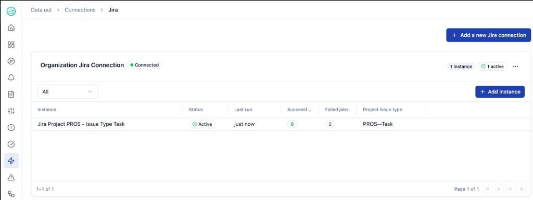Screen dimensions: 533x200
Task: Open the document reports icon in sidebar
Action: coord(11,94)
